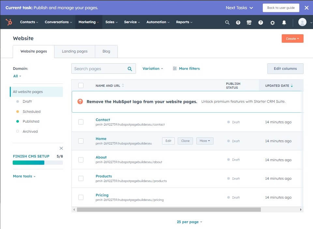Click the CMS setup progress bar
Image resolution: width=313 pixels, height=229 pixels.
(38, 163)
